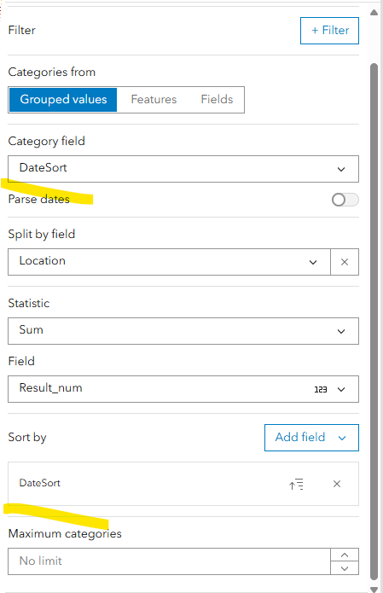383x593 pixels.
Task: Enable the Parse dates switch
Action: click(345, 200)
